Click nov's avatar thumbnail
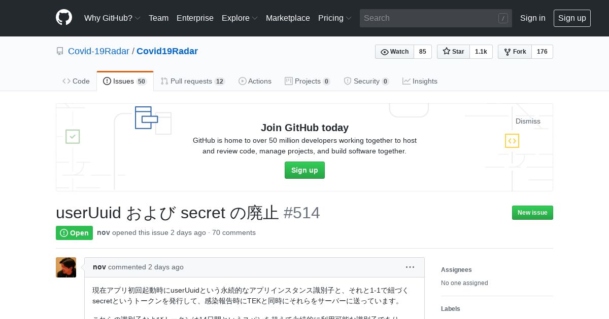 (66, 267)
